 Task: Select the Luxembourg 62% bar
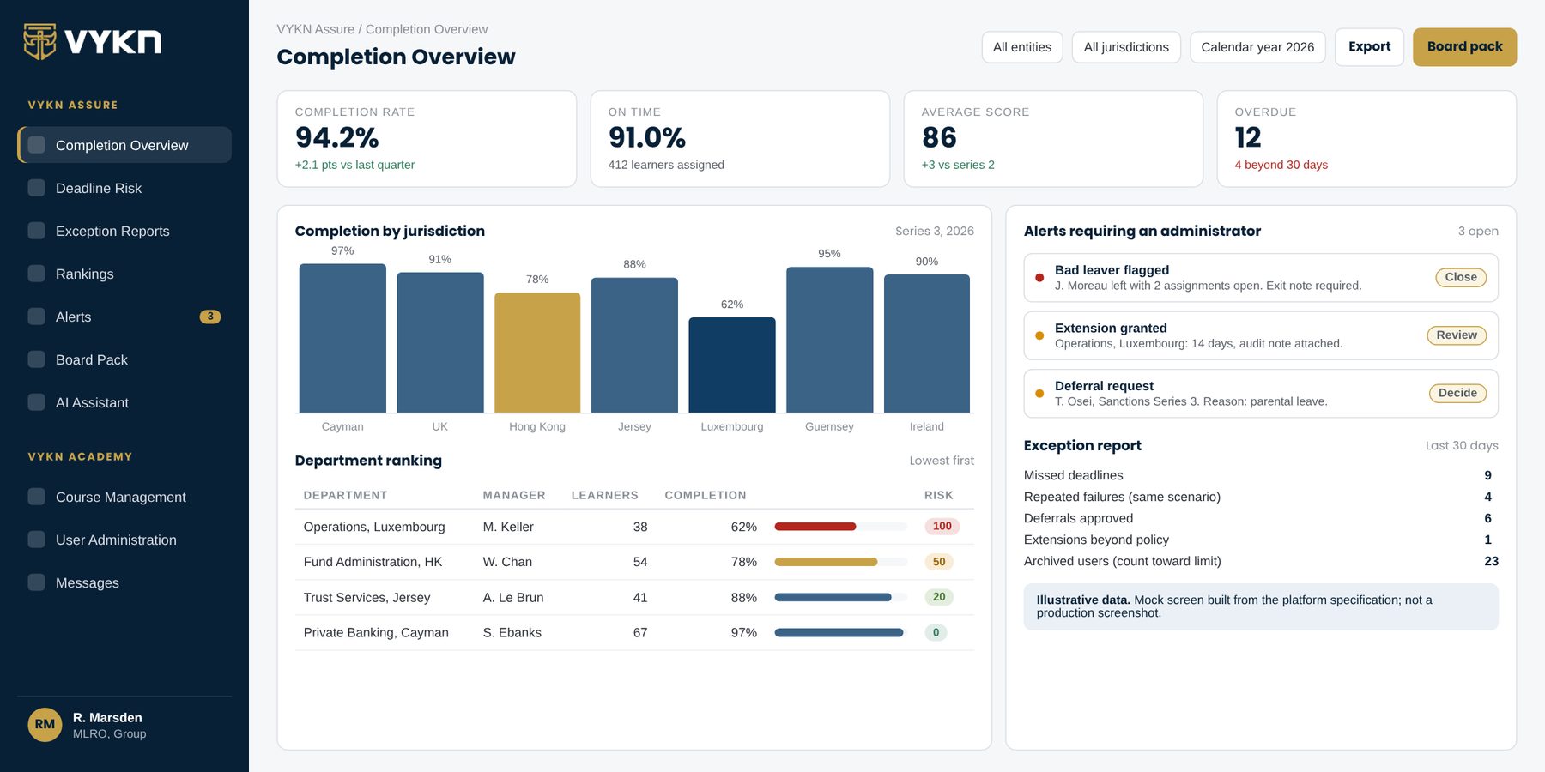point(732,365)
